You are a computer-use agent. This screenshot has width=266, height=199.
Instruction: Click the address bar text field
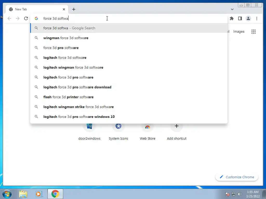129,18
